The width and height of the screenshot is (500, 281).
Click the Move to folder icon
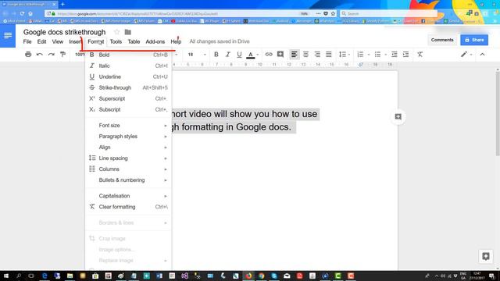128,32
